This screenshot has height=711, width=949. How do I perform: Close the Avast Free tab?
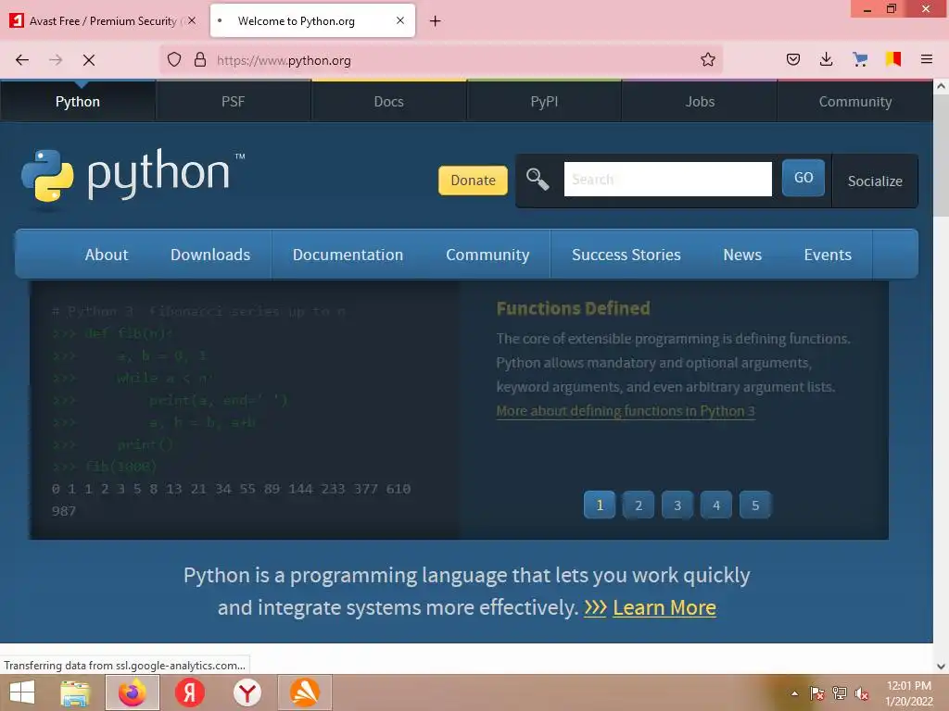coord(192,20)
